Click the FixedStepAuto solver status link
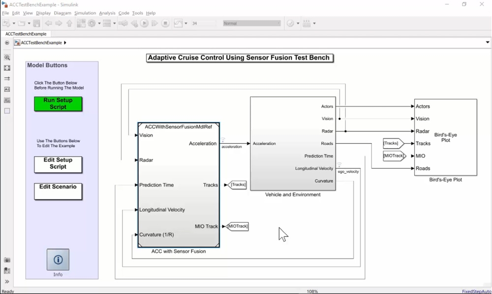The height and width of the screenshot is (294, 492). click(x=477, y=291)
